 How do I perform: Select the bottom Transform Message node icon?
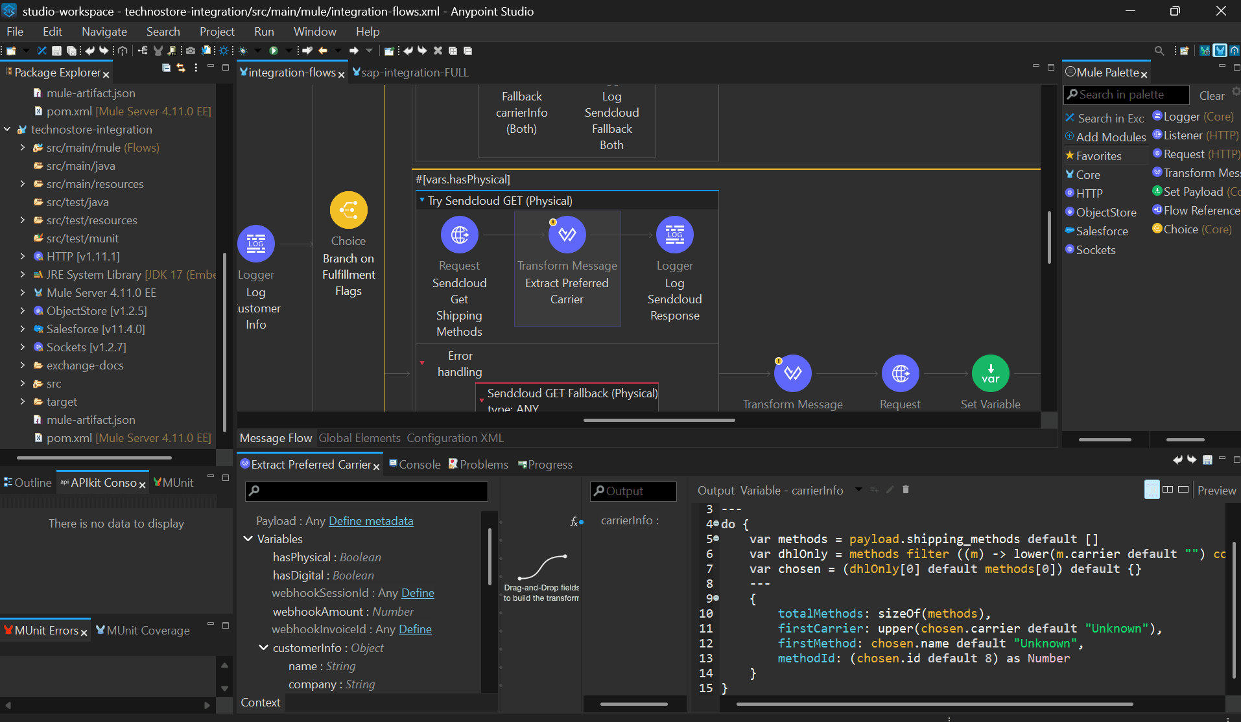click(793, 373)
